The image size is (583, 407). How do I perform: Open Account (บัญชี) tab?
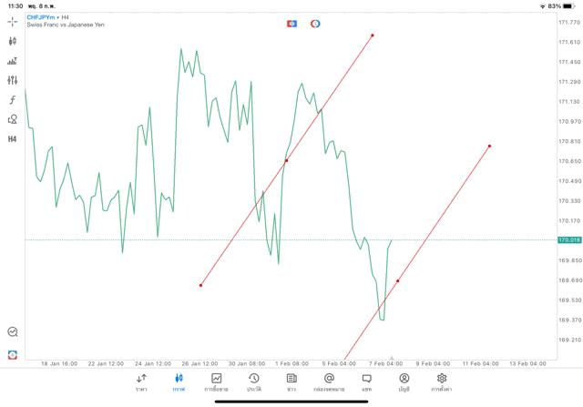click(x=404, y=382)
